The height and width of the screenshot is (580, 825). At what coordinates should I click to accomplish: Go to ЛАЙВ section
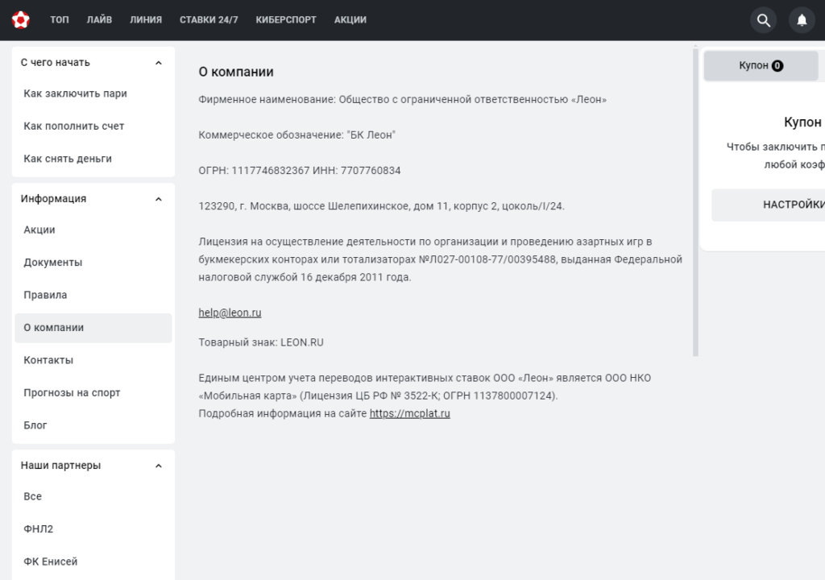99,20
